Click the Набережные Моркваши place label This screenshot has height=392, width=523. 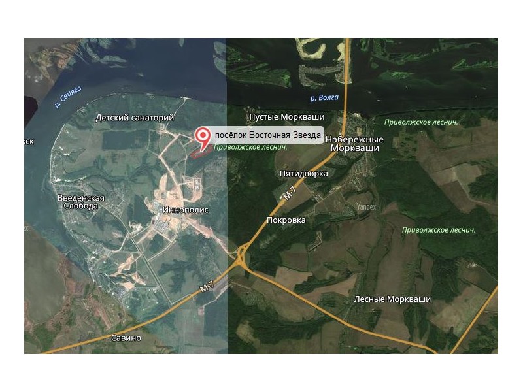pos(354,144)
